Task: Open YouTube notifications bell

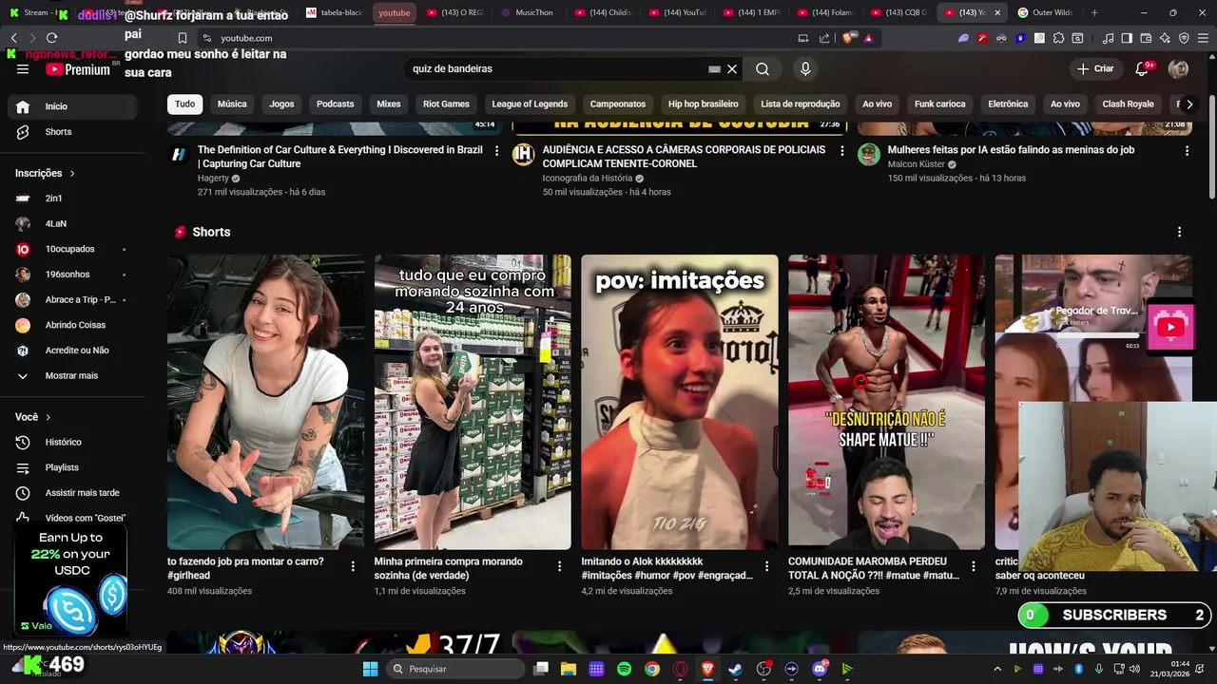Action: [x=1142, y=68]
